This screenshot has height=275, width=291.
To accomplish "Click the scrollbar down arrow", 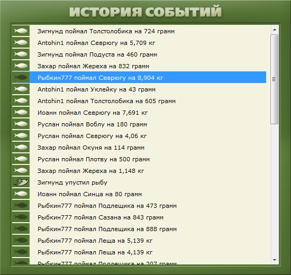I will [x=275, y=260].
